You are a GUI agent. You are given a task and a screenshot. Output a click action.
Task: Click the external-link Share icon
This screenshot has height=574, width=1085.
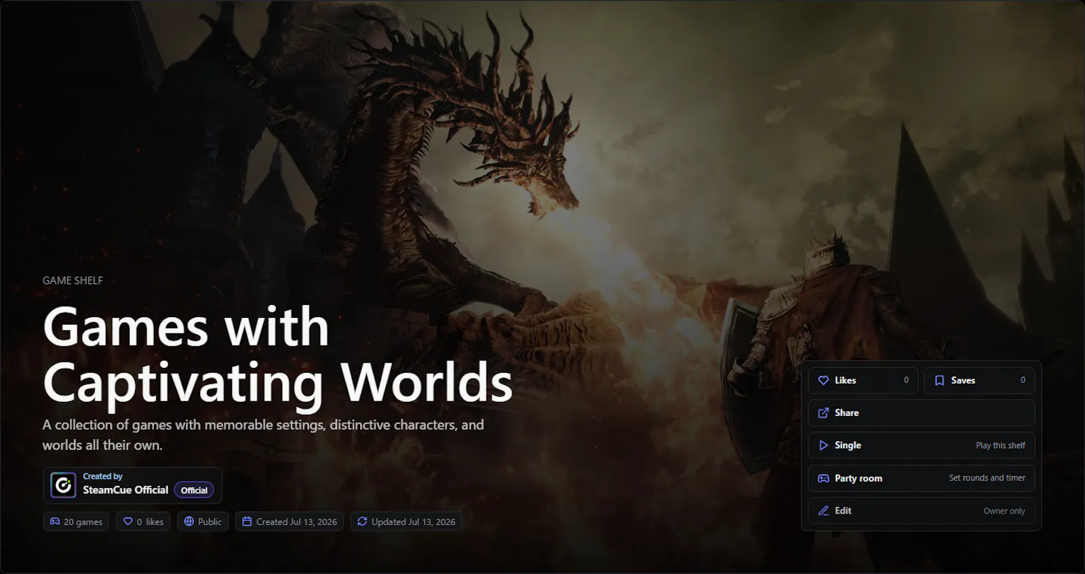[x=823, y=413]
